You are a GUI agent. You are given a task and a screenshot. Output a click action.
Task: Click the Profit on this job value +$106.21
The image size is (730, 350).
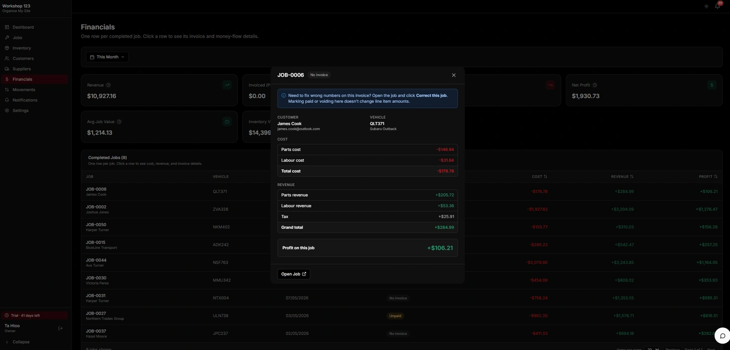click(440, 248)
